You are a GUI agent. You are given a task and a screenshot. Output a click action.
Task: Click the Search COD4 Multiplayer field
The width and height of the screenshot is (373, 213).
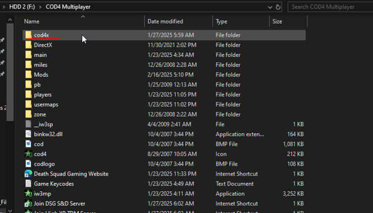330,7
